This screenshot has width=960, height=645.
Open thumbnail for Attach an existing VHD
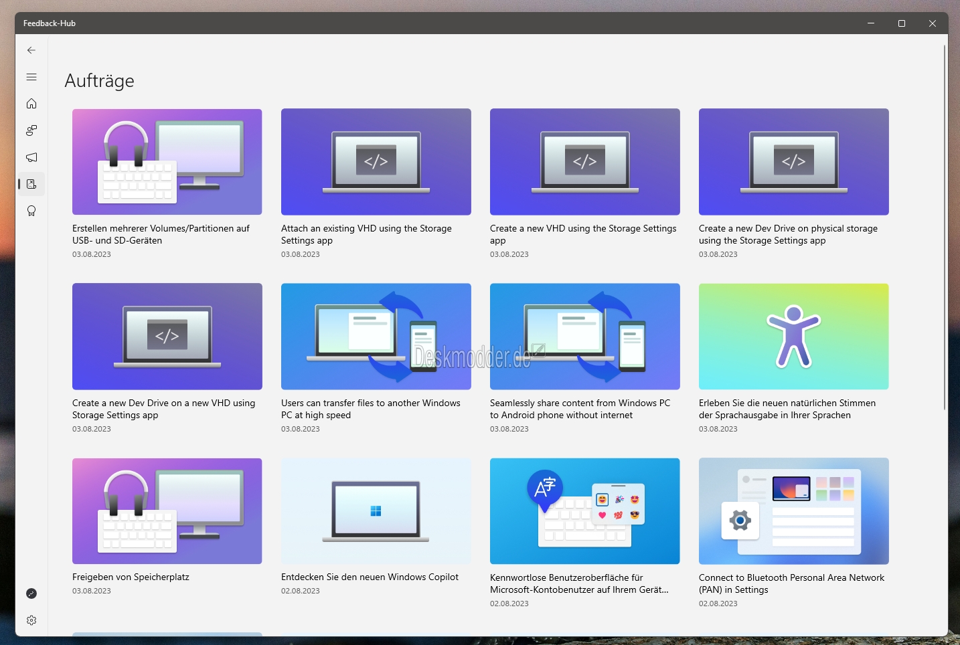376,162
